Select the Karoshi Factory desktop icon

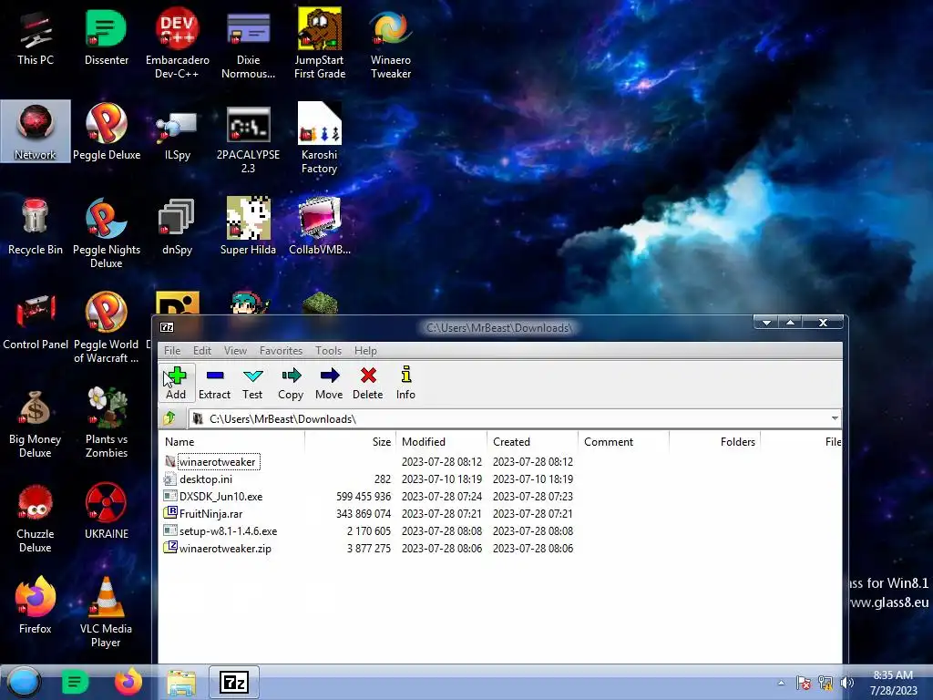click(x=320, y=139)
